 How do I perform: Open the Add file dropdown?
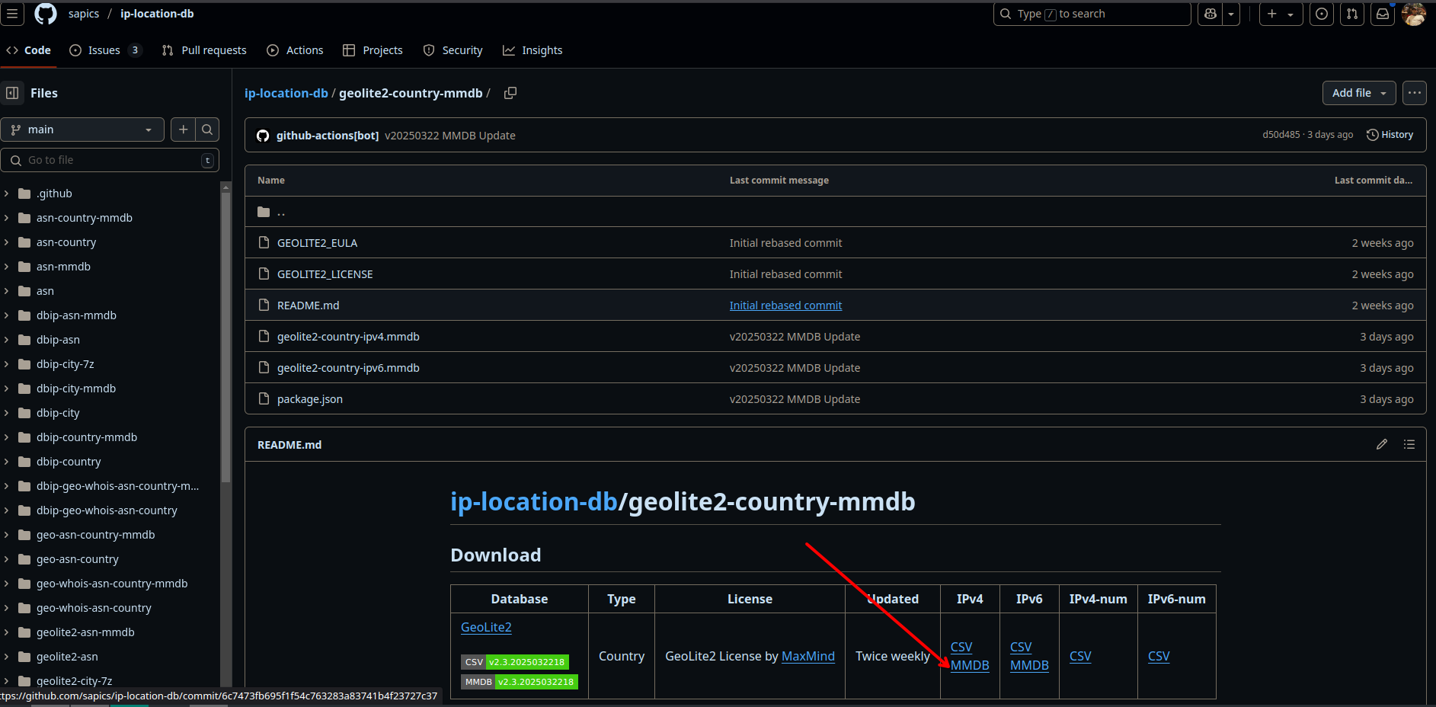tap(1359, 93)
